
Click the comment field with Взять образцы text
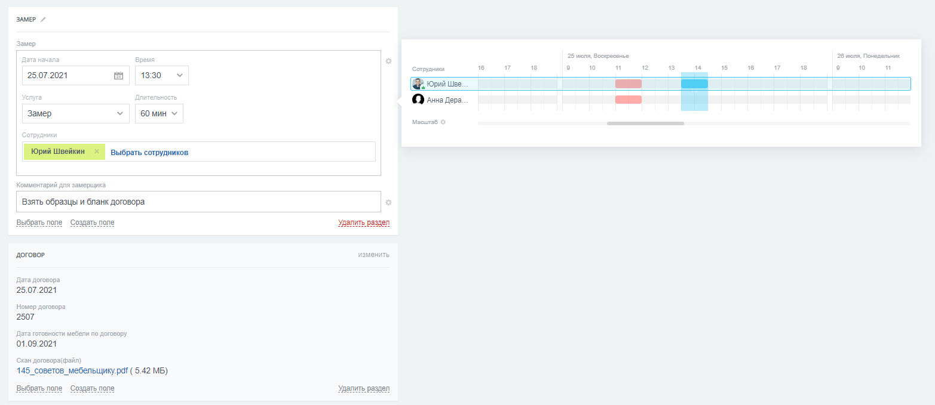[198, 202]
